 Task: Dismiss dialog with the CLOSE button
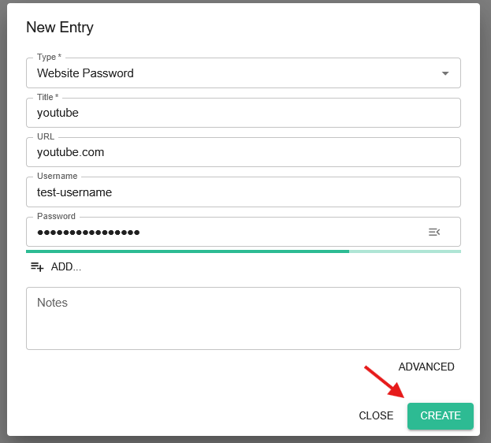click(376, 415)
